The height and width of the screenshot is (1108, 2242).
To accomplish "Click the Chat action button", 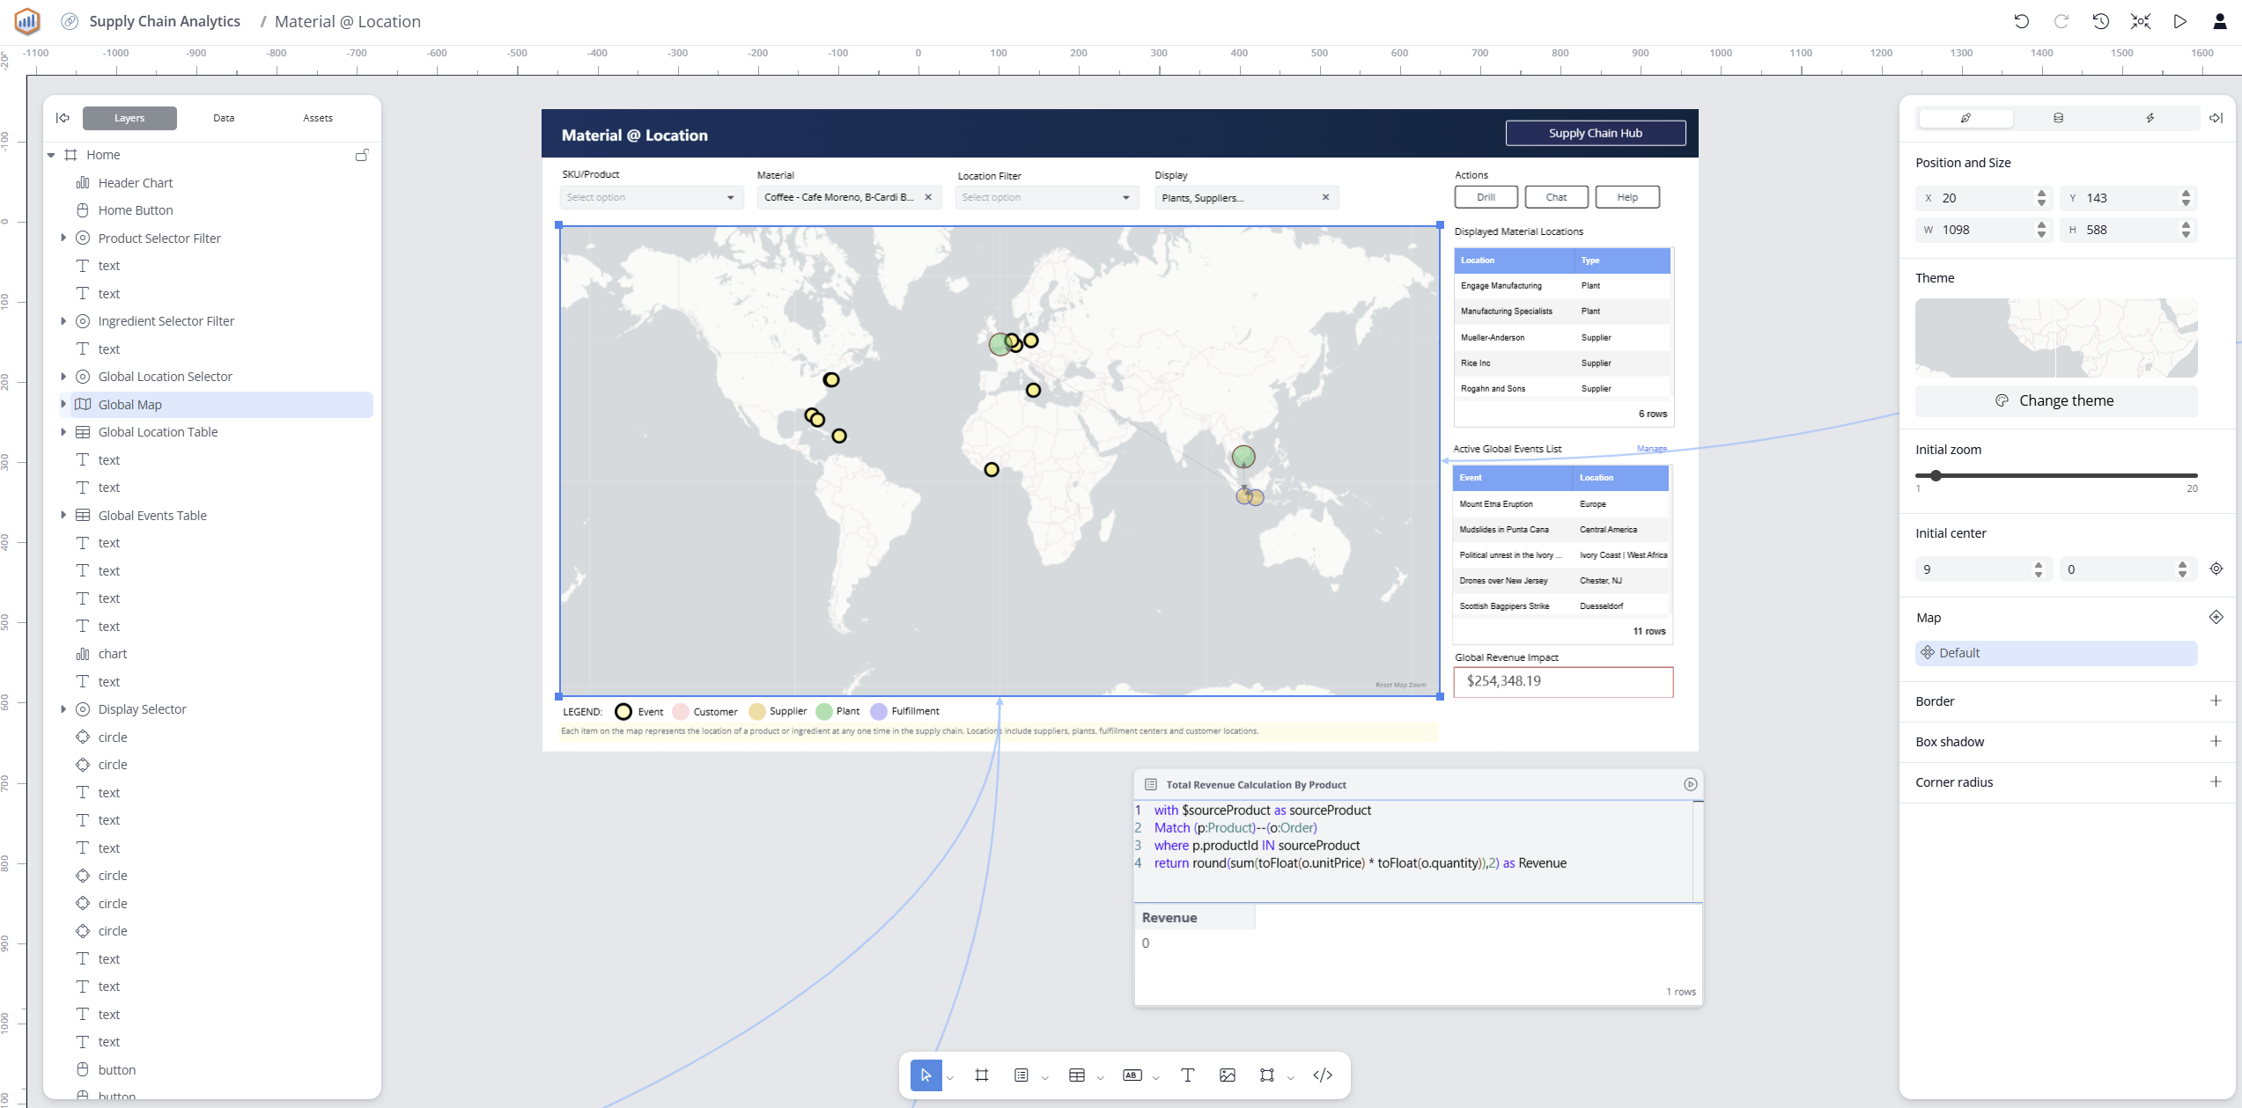I will [x=1557, y=197].
